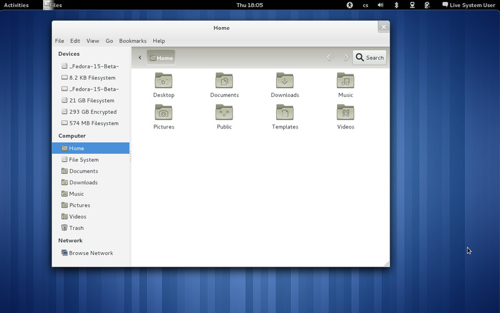The width and height of the screenshot is (500, 313).
Task: Open the Edit menu
Action: click(75, 41)
